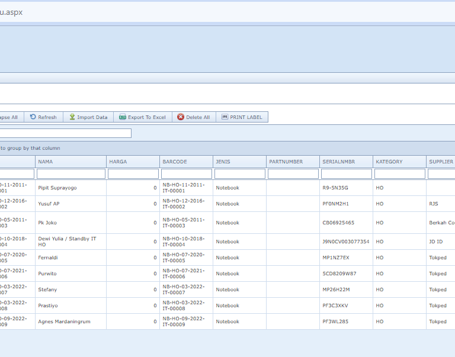Focus the SERIALNMBR filter field
The height and width of the screenshot is (357, 455).
[x=346, y=173]
